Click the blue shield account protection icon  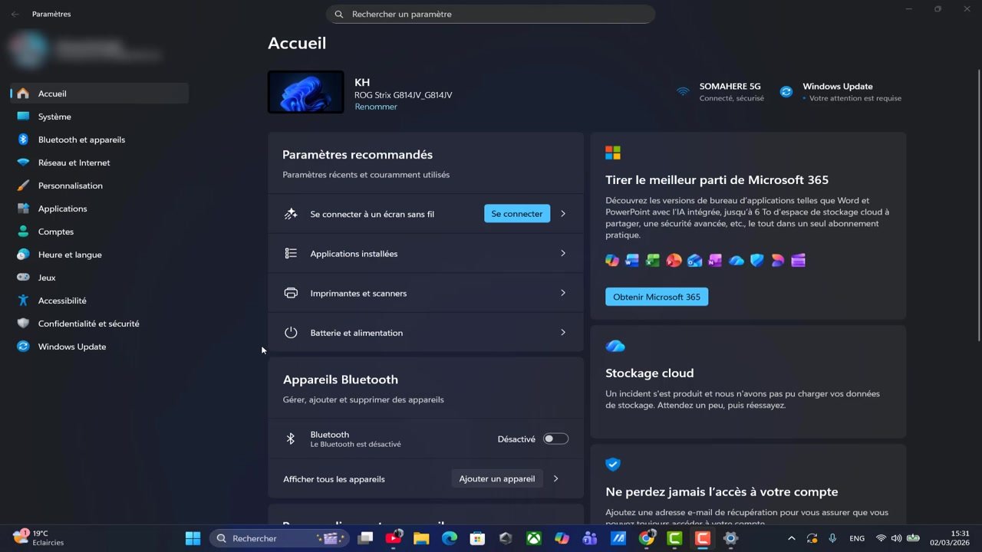pyautogui.click(x=612, y=465)
